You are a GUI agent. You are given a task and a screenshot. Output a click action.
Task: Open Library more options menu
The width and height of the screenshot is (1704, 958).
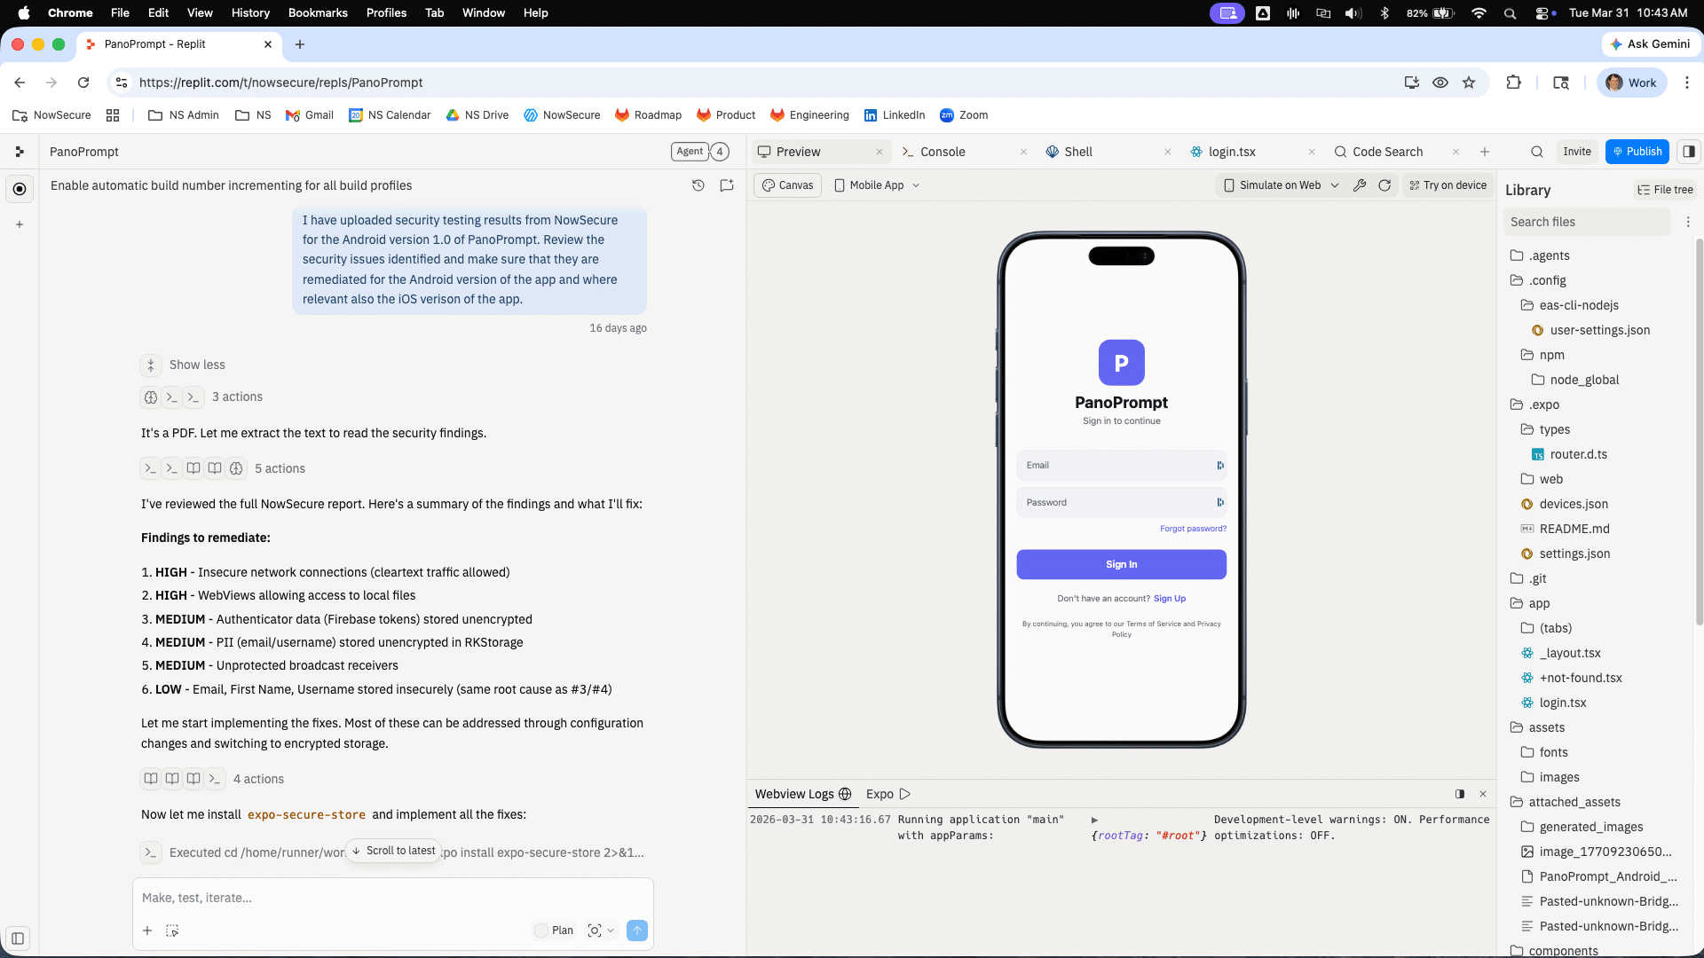pyautogui.click(x=1688, y=222)
